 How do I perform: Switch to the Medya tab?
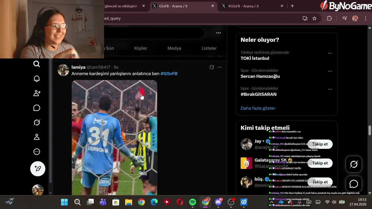click(174, 48)
